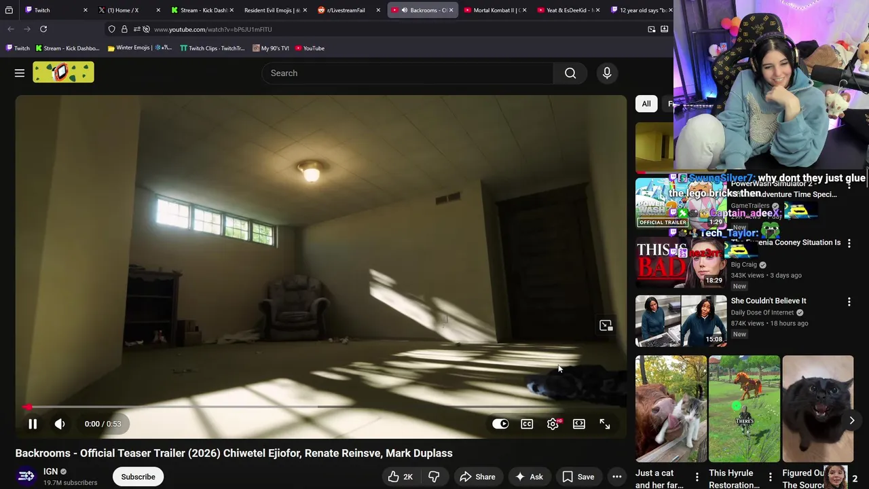Share the Backrooms trailer video
The image size is (869, 489).
[477, 477]
